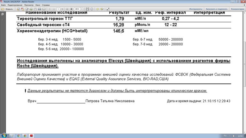Open the Инструменты panel
246x138 pixels.
coord(196,9)
